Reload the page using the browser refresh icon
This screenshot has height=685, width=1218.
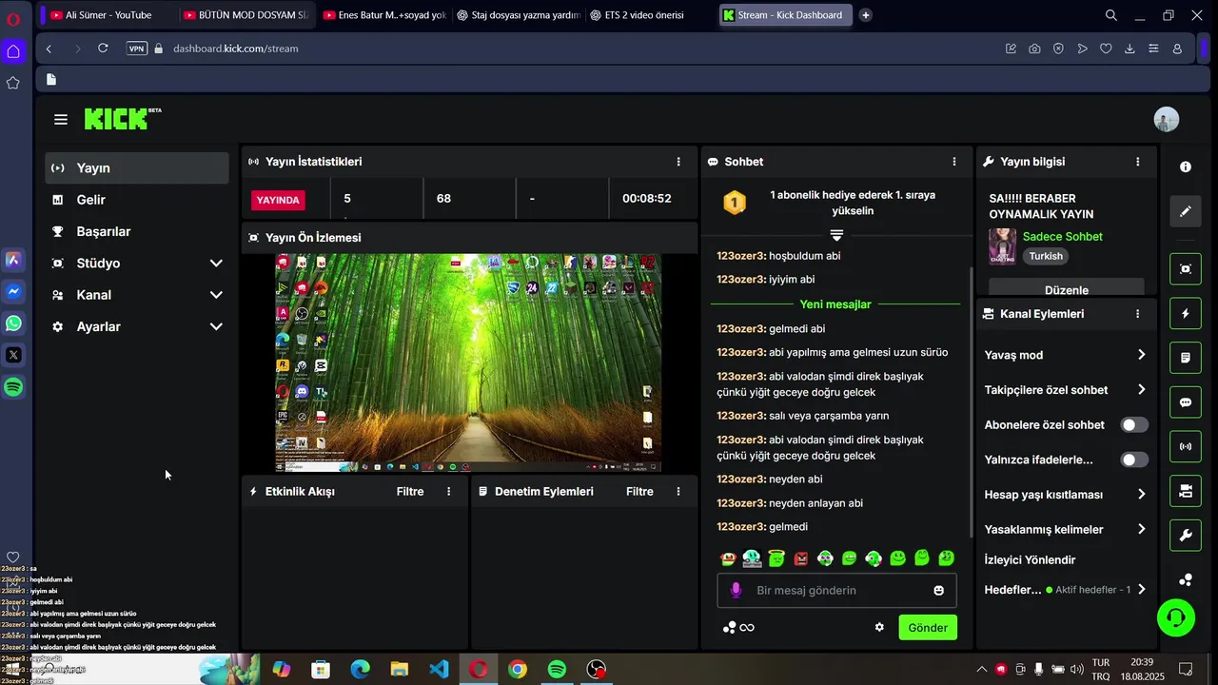[x=103, y=49]
